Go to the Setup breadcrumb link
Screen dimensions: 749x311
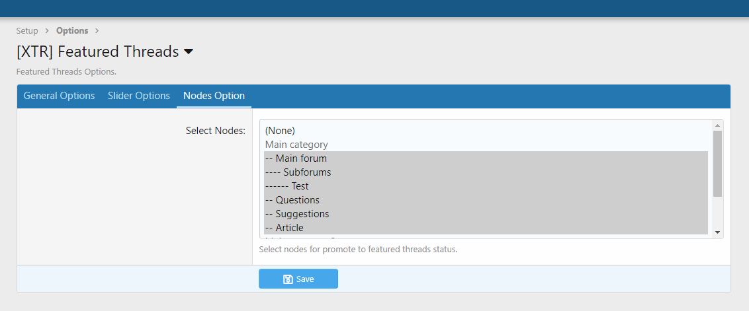coord(27,30)
